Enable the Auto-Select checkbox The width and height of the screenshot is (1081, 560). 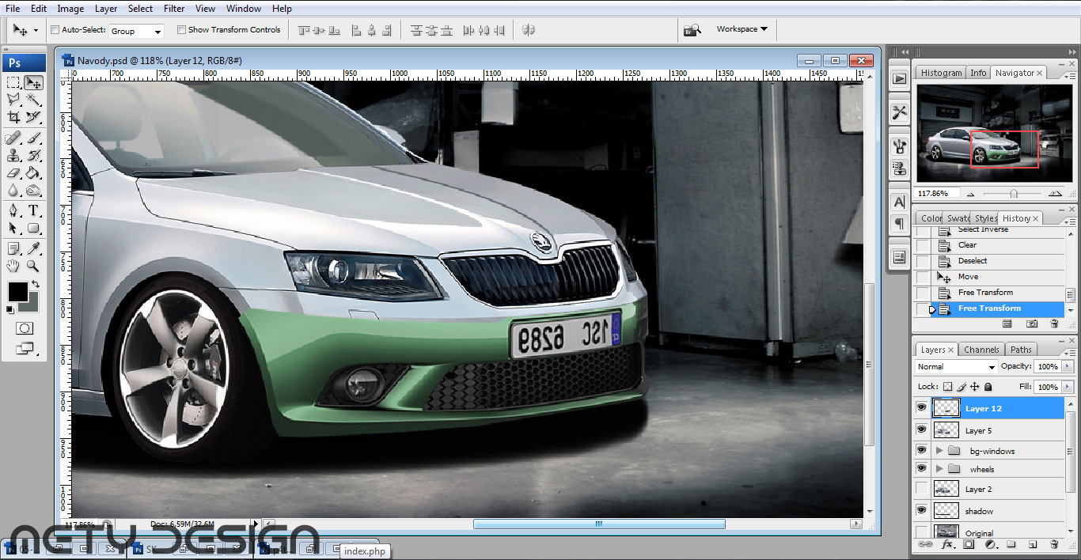click(55, 30)
